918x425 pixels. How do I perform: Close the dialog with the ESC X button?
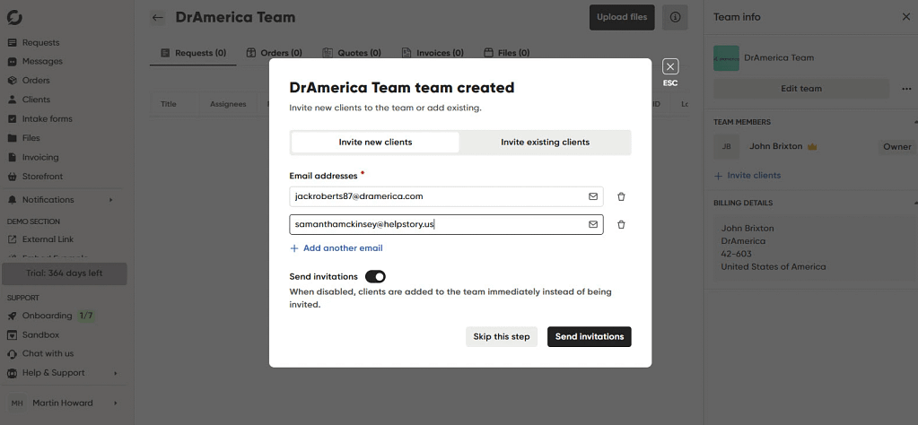click(670, 66)
